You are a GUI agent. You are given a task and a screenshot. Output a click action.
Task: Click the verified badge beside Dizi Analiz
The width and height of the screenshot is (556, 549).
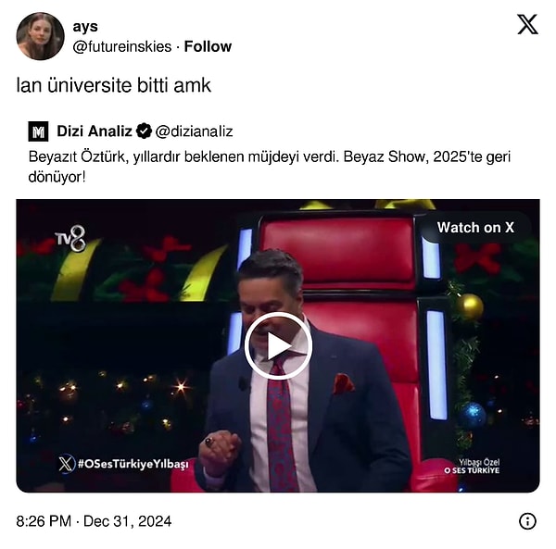144,131
